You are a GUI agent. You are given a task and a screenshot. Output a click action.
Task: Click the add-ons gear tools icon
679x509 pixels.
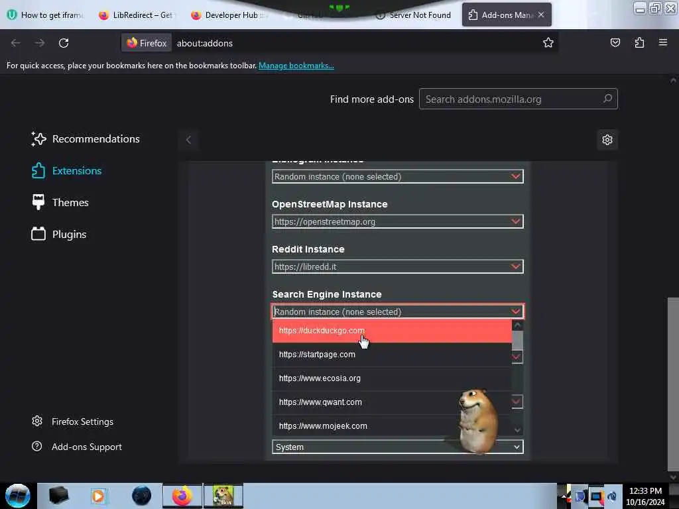tap(607, 140)
